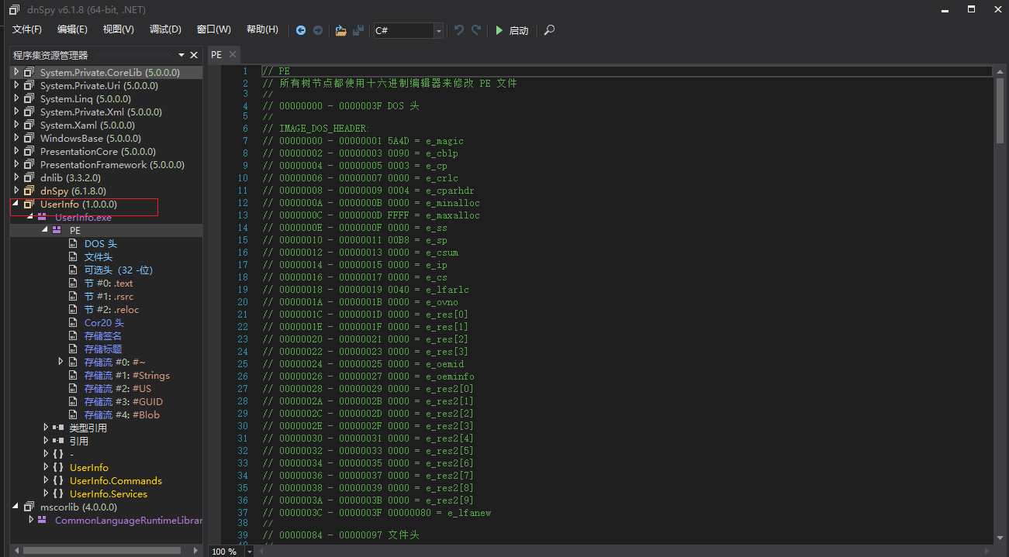Open the C# language dropdown
This screenshot has width=1009, height=557.
[439, 31]
